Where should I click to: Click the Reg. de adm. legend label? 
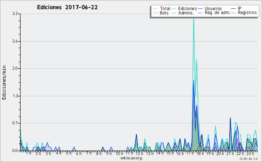pos(217,13)
